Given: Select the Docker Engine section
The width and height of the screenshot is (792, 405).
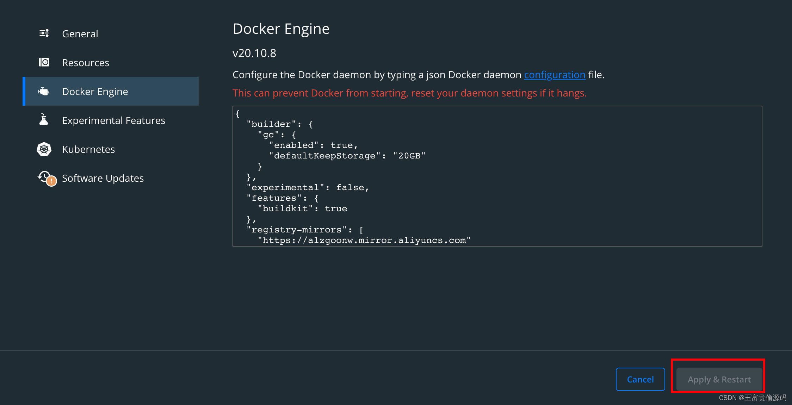Looking at the screenshot, I should pos(111,91).
